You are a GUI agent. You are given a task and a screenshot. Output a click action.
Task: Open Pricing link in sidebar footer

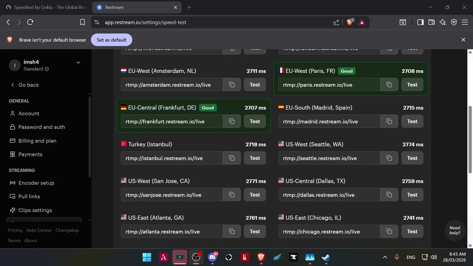coord(15,230)
